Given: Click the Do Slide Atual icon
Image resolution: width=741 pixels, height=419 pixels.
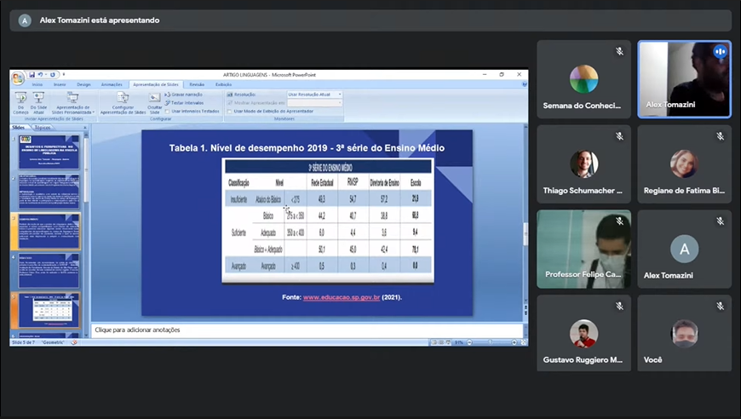Looking at the screenshot, I should click(39, 100).
